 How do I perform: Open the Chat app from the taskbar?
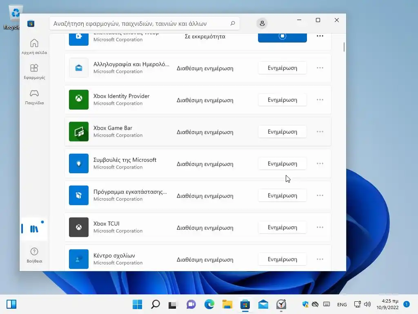[x=191, y=304]
